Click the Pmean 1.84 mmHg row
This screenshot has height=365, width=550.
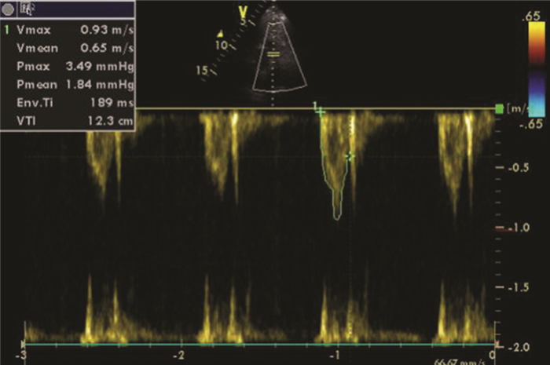69,85
